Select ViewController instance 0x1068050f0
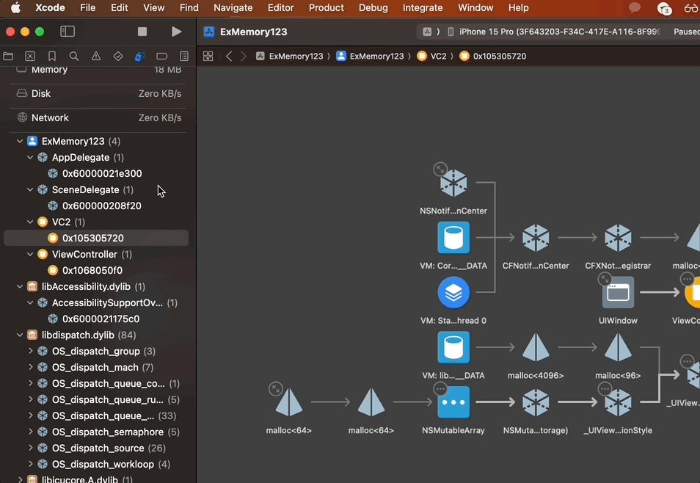 tap(96, 270)
